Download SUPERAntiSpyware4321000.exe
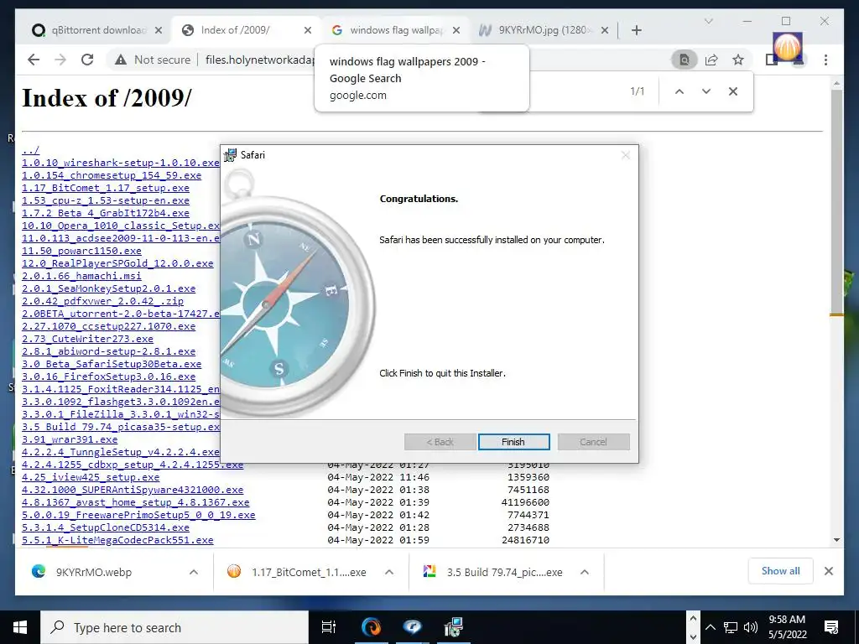This screenshot has height=644, width=859. [133, 490]
